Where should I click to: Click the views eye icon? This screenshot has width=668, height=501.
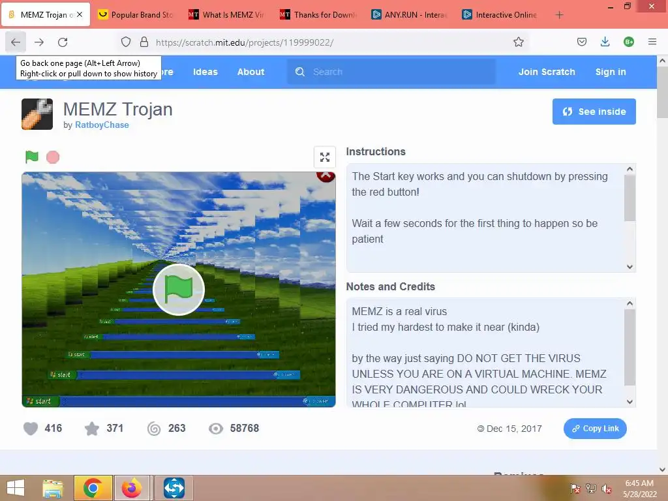click(x=215, y=429)
